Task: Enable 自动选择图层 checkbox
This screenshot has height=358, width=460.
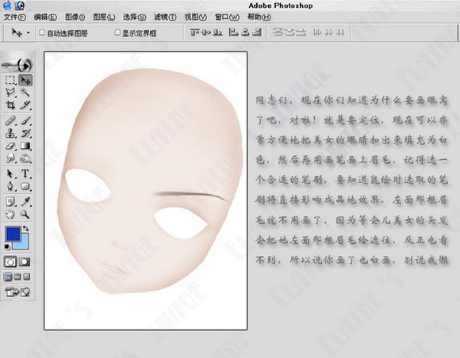Action: coord(42,32)
